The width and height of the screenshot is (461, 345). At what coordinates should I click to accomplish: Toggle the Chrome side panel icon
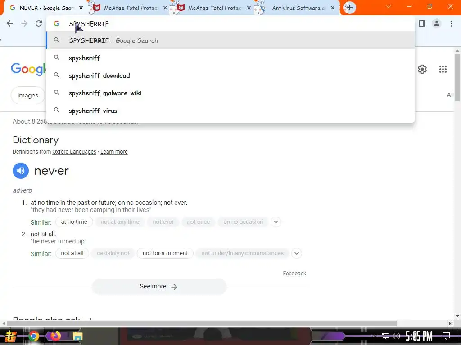(422, 23)
